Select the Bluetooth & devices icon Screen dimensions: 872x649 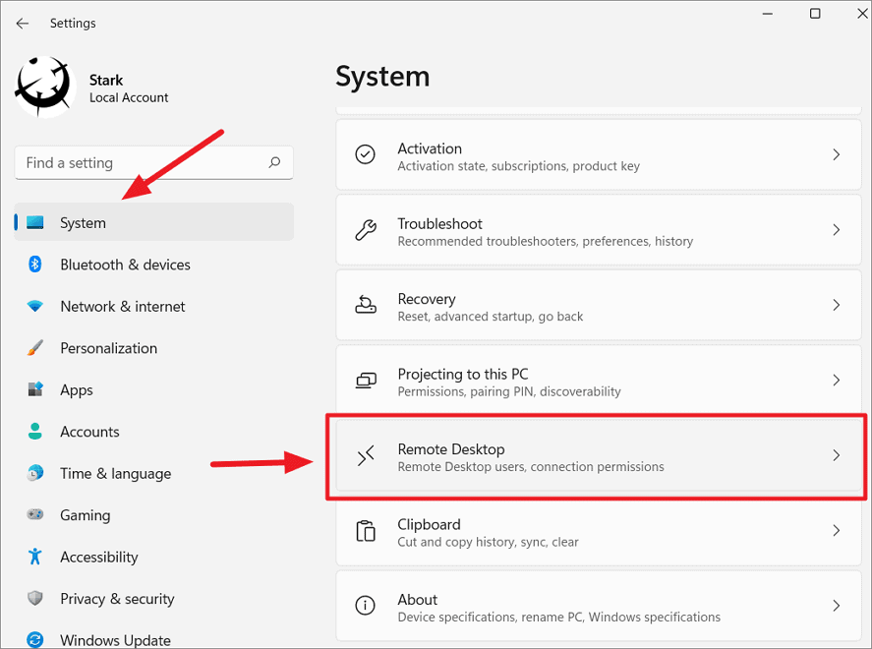(35, 264)
